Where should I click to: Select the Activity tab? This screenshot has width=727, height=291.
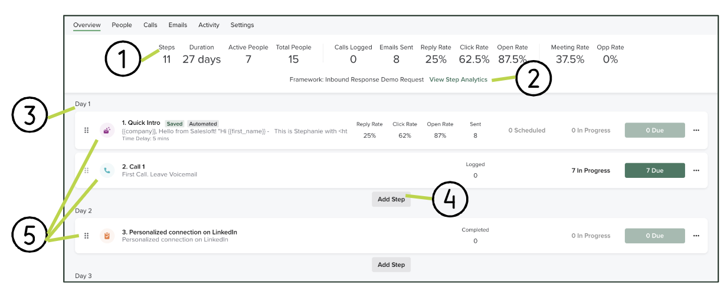coord(209,25)
